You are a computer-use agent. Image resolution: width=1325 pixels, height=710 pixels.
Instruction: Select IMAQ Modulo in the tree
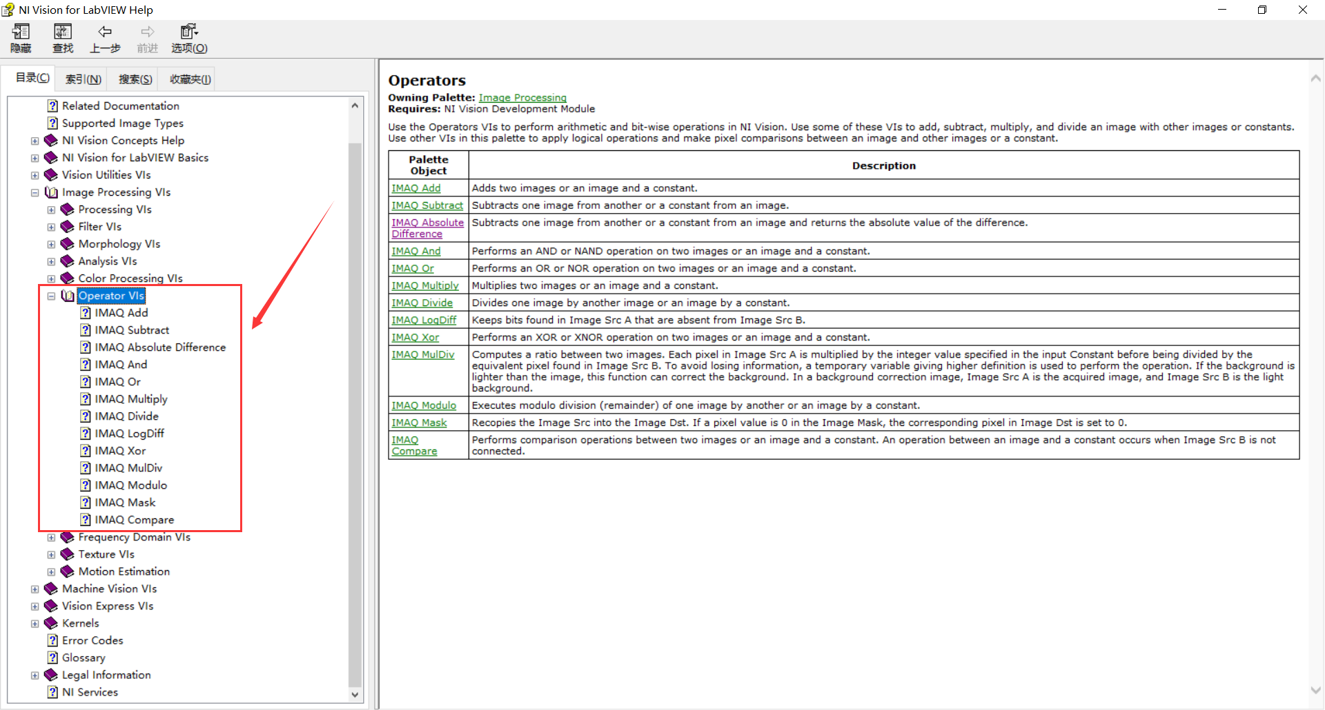(131, 485)
